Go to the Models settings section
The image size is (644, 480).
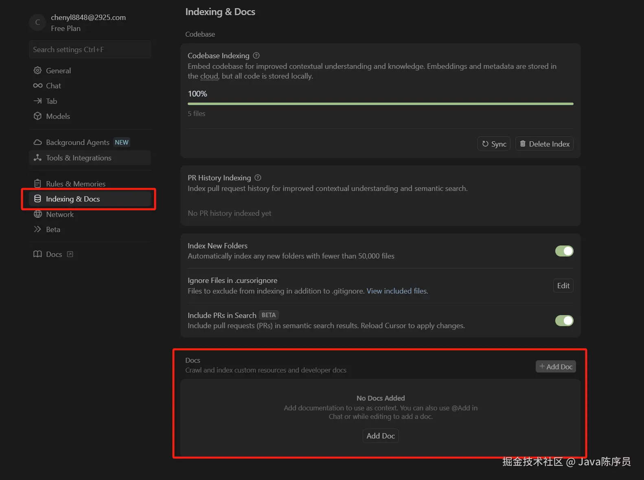(90, 116)
